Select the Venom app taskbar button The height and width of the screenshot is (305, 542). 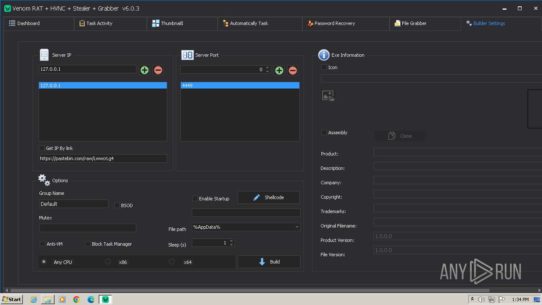pos(105,299)
